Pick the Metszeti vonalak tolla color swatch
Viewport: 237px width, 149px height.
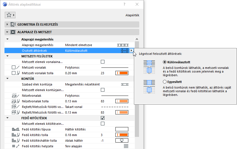point(122,73)
